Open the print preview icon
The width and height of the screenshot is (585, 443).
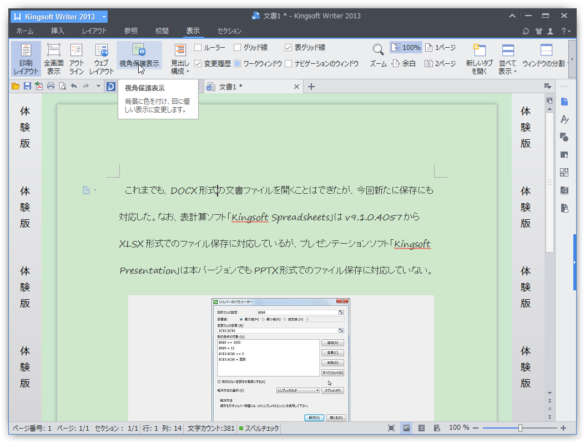pyautogui.click(x=62, y=86)
